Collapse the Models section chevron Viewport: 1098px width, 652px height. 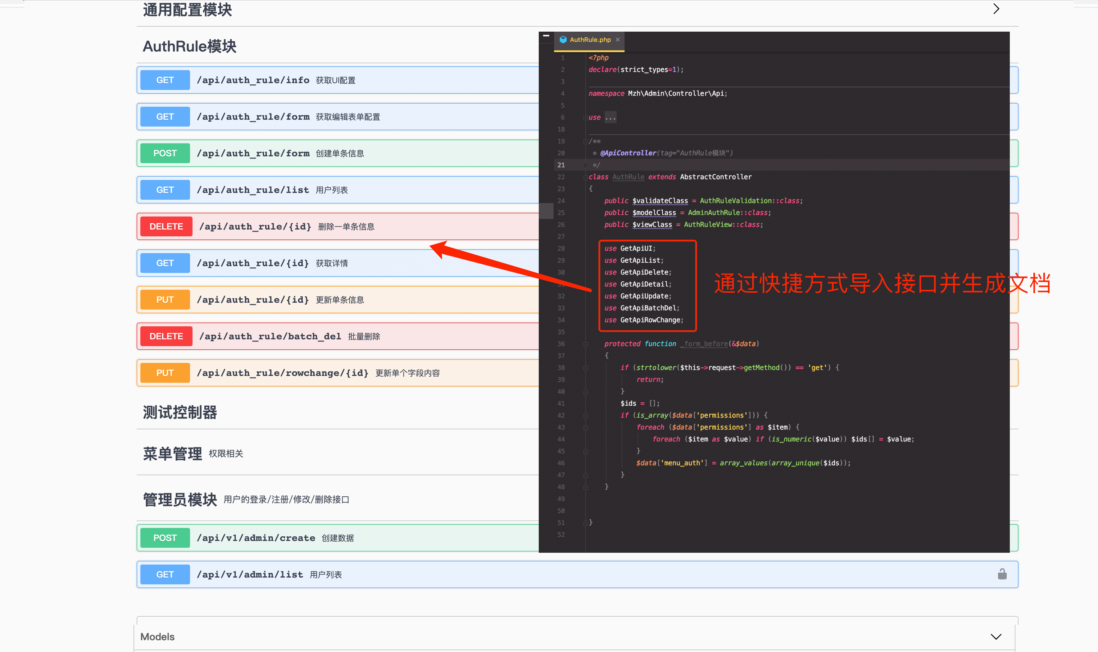(996, 636)
